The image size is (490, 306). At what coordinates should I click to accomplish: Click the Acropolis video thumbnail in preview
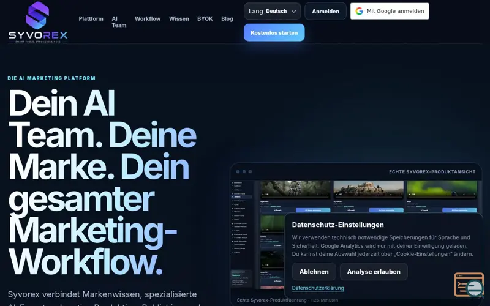tap(369, 189)
